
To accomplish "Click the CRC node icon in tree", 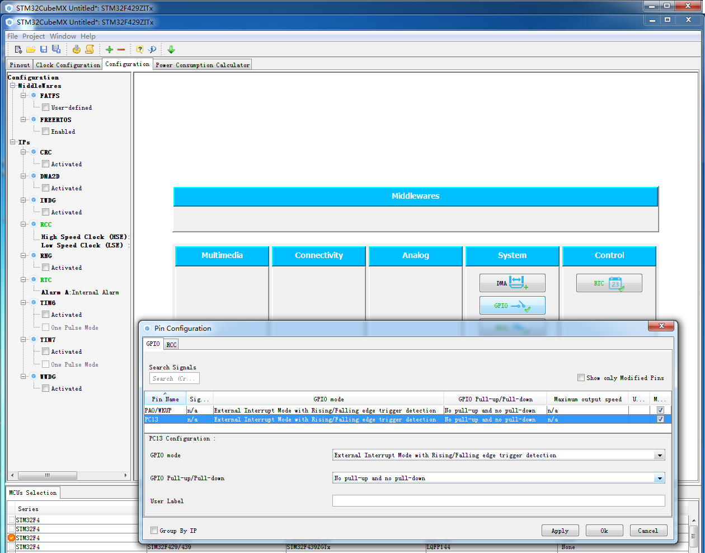I will tap(34, 152).
